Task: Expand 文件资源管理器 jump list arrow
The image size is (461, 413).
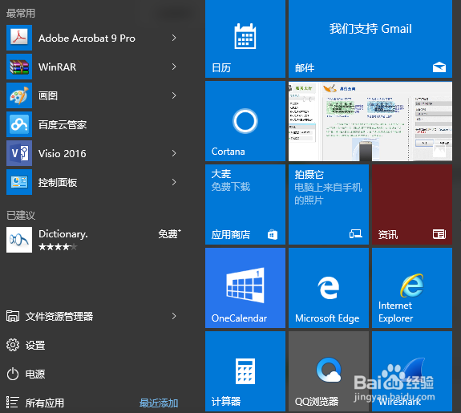Action: pos(174,316)
